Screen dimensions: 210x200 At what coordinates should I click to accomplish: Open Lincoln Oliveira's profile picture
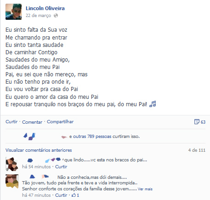coord(14,12)
